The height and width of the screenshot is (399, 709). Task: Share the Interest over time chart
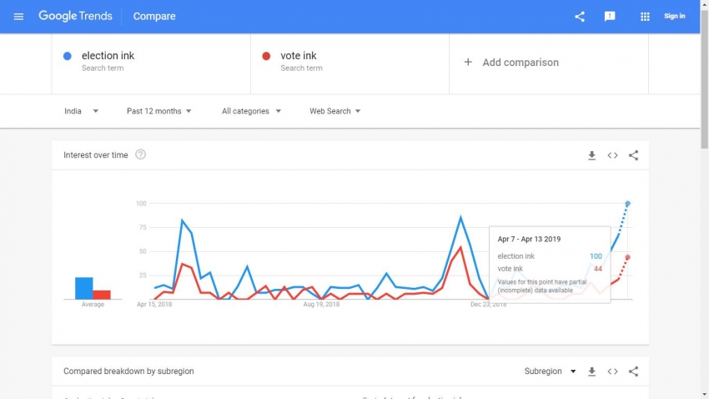point(633,155)
